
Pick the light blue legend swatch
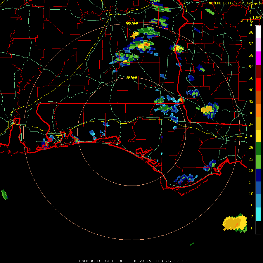point(258,201)
